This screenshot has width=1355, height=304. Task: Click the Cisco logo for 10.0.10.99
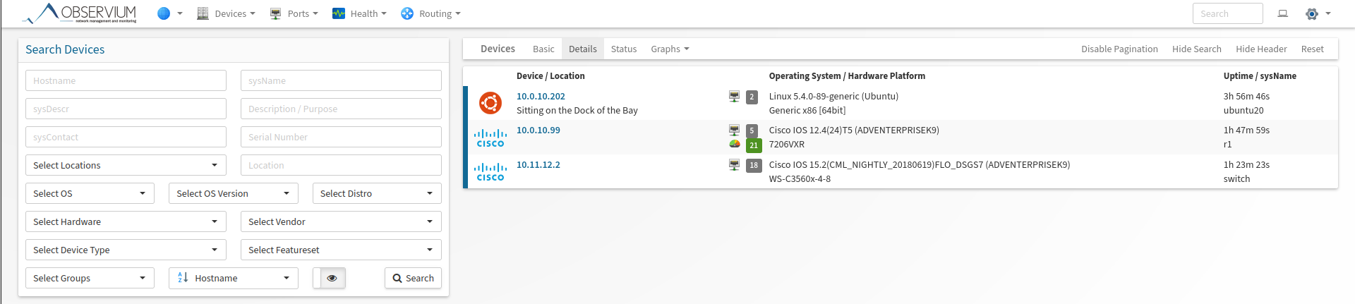490,138
